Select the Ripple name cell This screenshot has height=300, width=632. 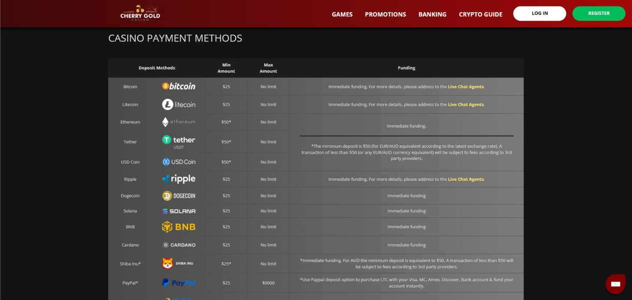point(130,179)
